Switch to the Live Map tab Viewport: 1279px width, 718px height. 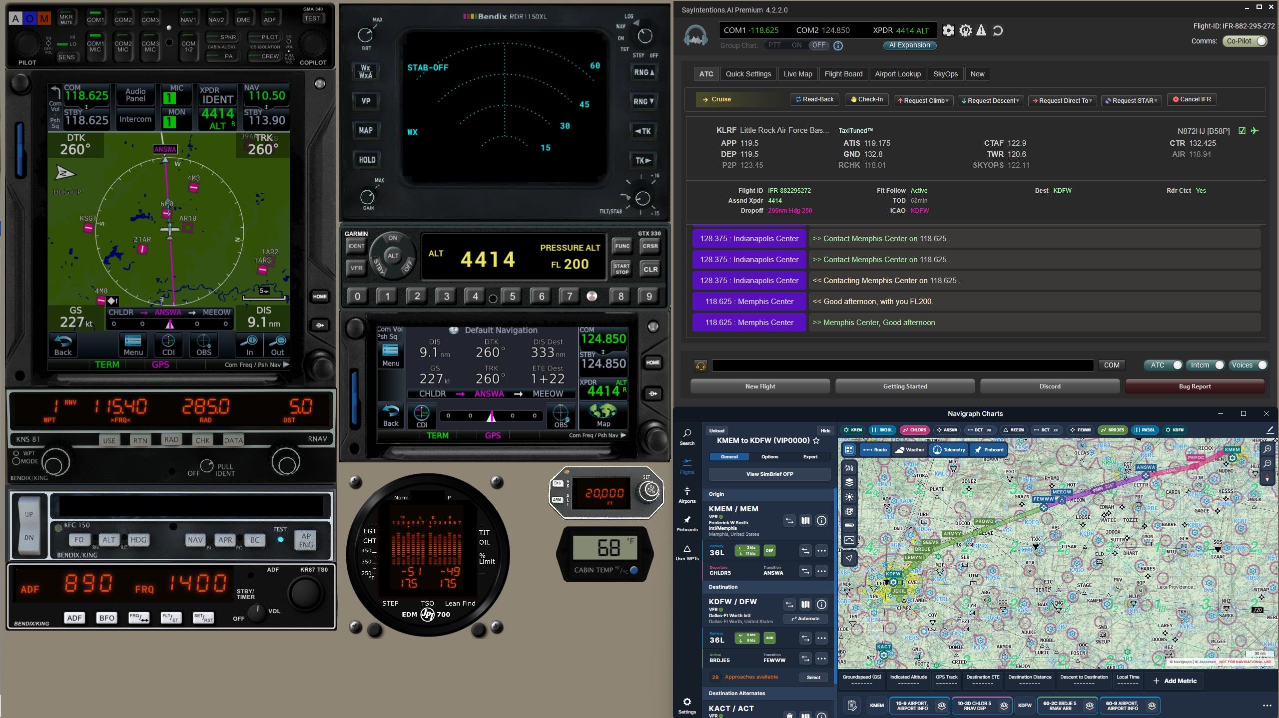click(798, 74)
